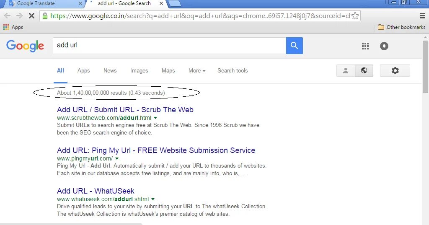Click the Google search query field

pos(169,46)
